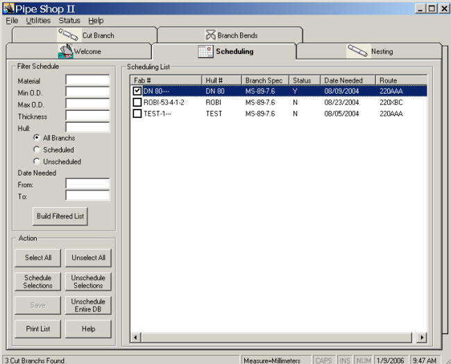Click the Pipe Shop II title bar icon
The height and width of the screenshot is (364, 451).
pyautogui.click(x=8, y=8)
